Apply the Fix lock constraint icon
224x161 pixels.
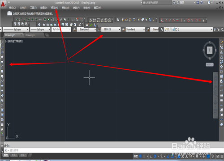tap(203, 20)
